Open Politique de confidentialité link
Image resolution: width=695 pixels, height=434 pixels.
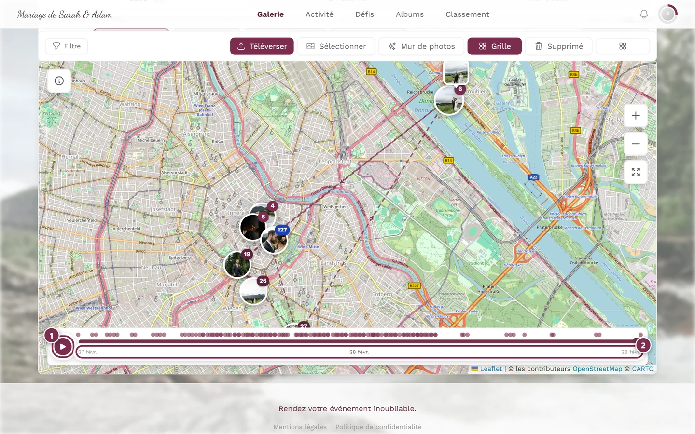(378, 427)
